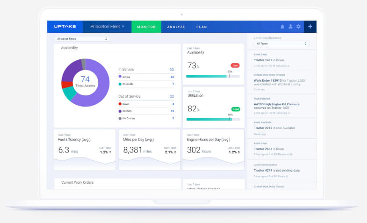Click the red Down legend dot
The image size is (367, 223).
120,104
